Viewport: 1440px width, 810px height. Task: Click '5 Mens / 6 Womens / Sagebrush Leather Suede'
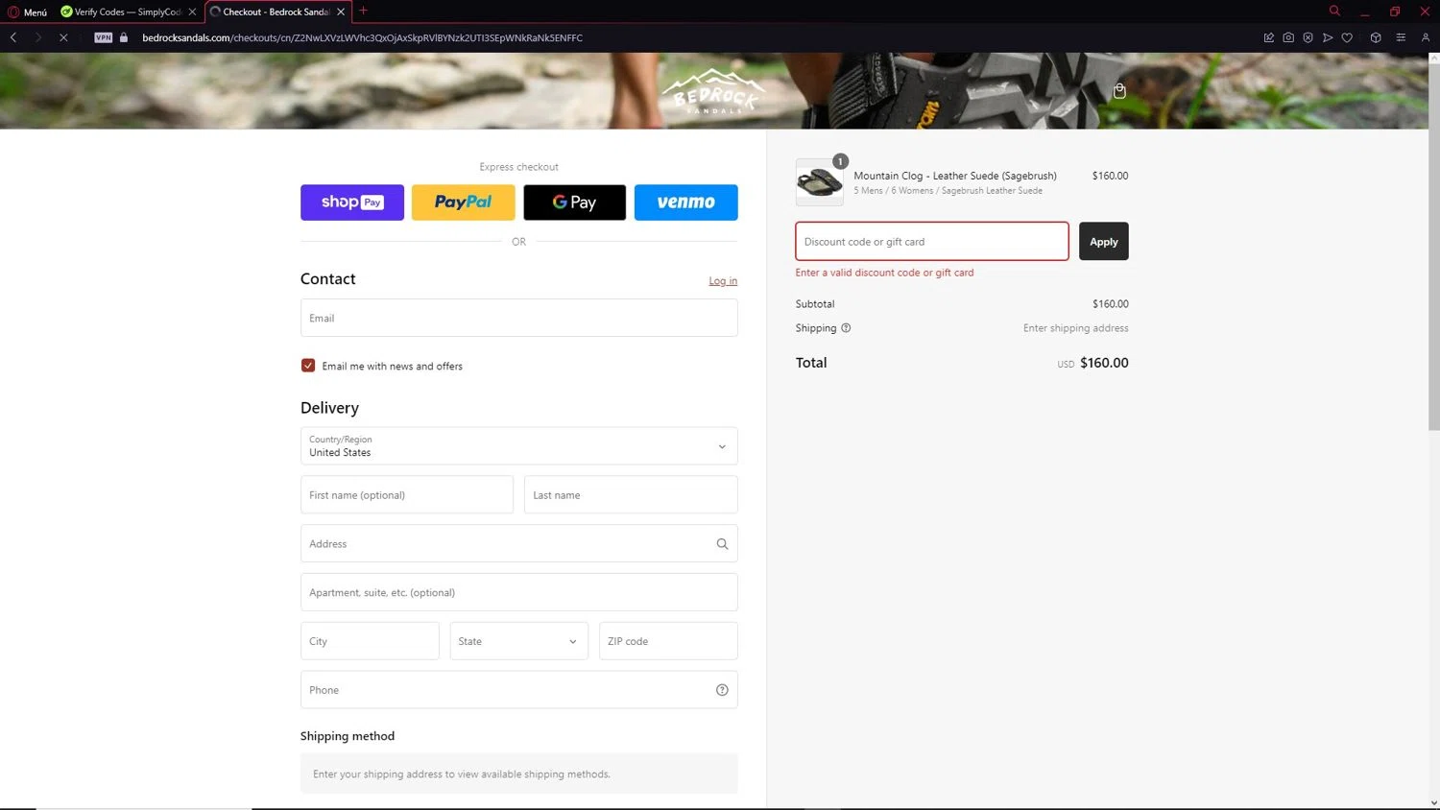coord(948,191)
